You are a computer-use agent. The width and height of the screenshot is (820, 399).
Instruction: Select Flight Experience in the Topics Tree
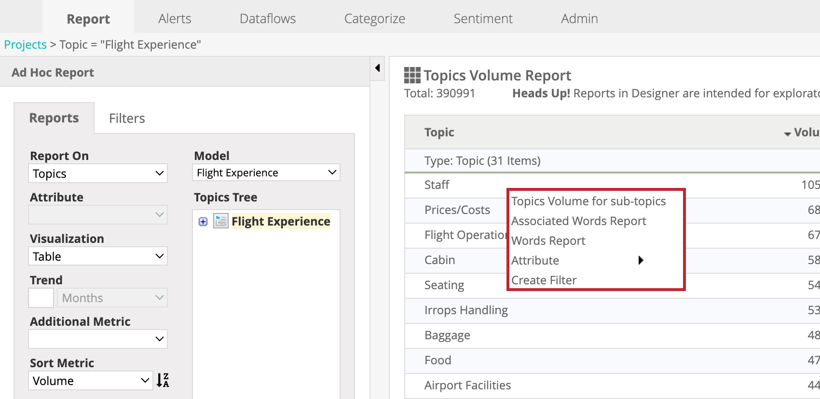[x=281, y=222]
